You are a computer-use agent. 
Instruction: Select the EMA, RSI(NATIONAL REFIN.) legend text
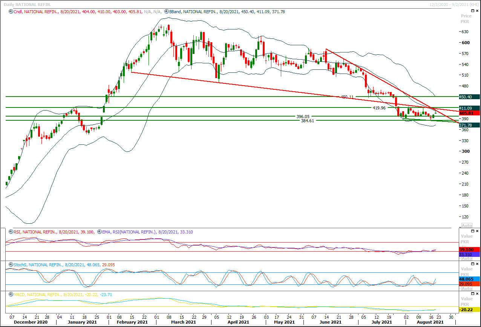(x=129, y=232)
